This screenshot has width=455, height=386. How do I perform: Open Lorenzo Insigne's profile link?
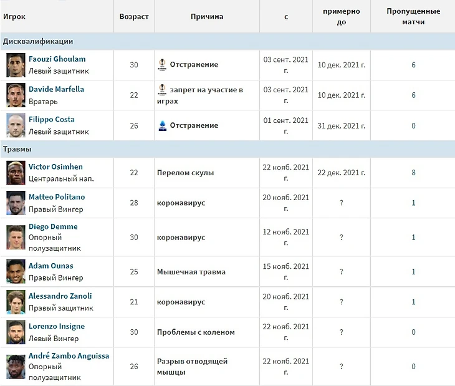point(57,326)
